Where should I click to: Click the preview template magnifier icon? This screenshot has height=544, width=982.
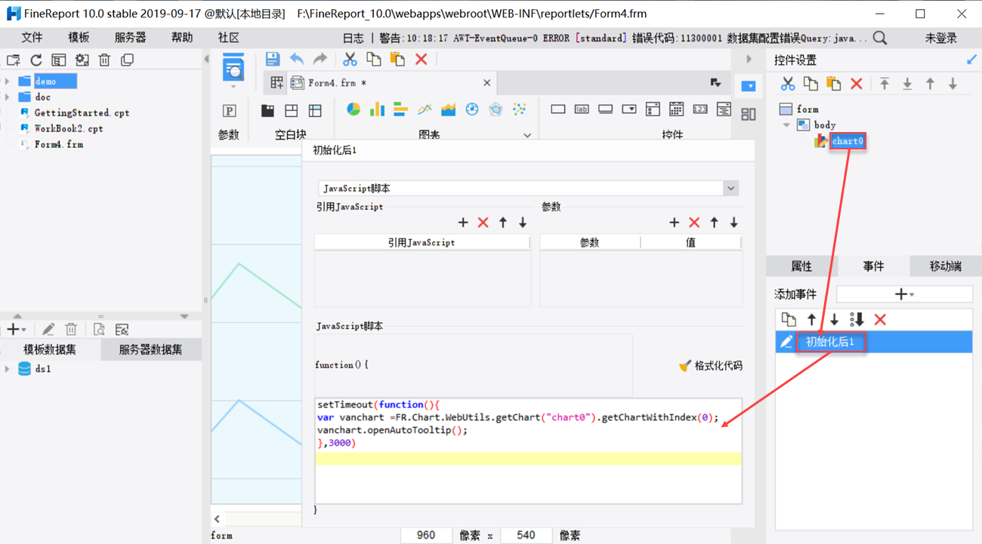point(233,69)
